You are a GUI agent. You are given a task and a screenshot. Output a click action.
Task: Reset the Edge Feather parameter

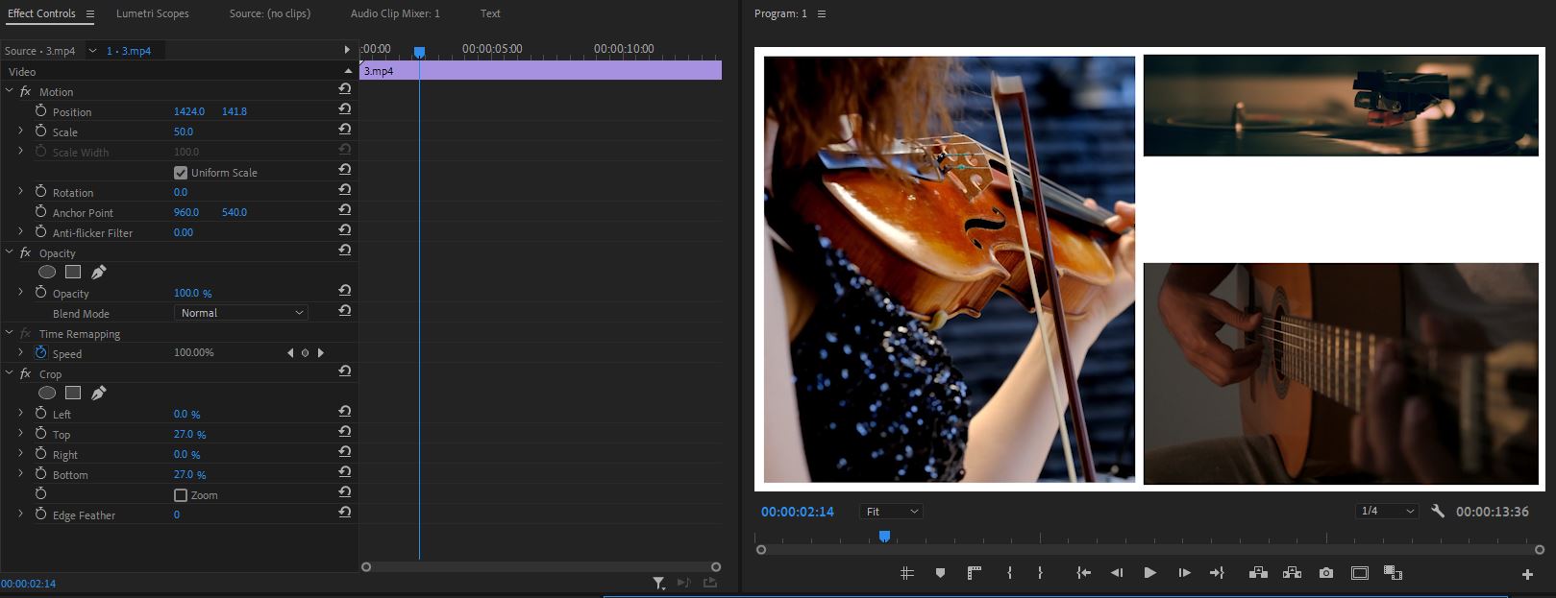(344, 513)
